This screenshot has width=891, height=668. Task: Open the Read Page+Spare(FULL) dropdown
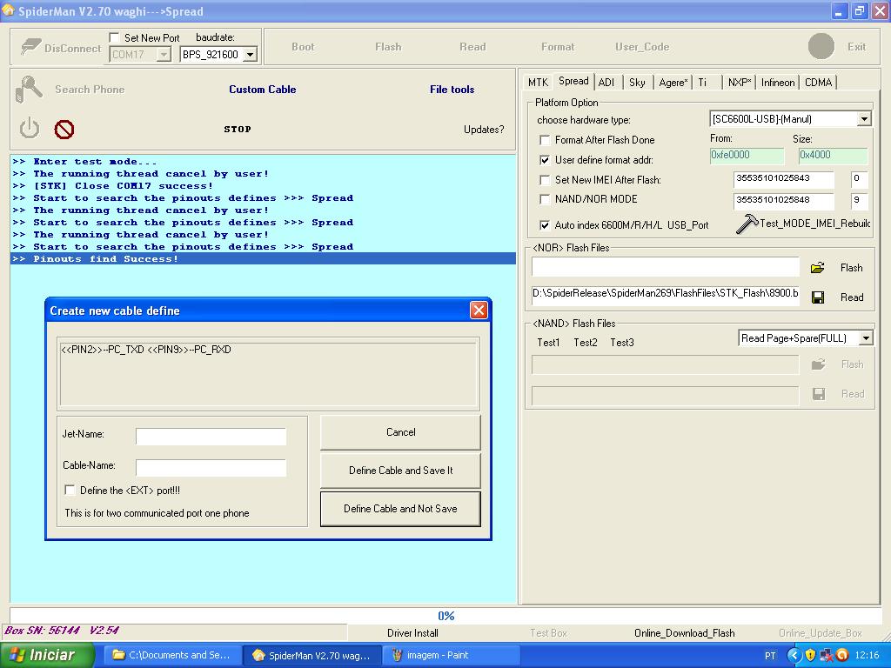coord(865,338)
